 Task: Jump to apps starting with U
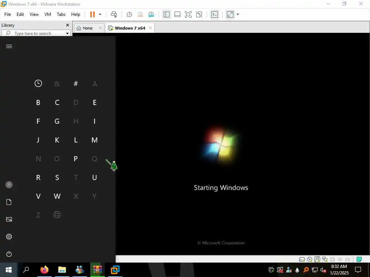click(x=95, y=177)
